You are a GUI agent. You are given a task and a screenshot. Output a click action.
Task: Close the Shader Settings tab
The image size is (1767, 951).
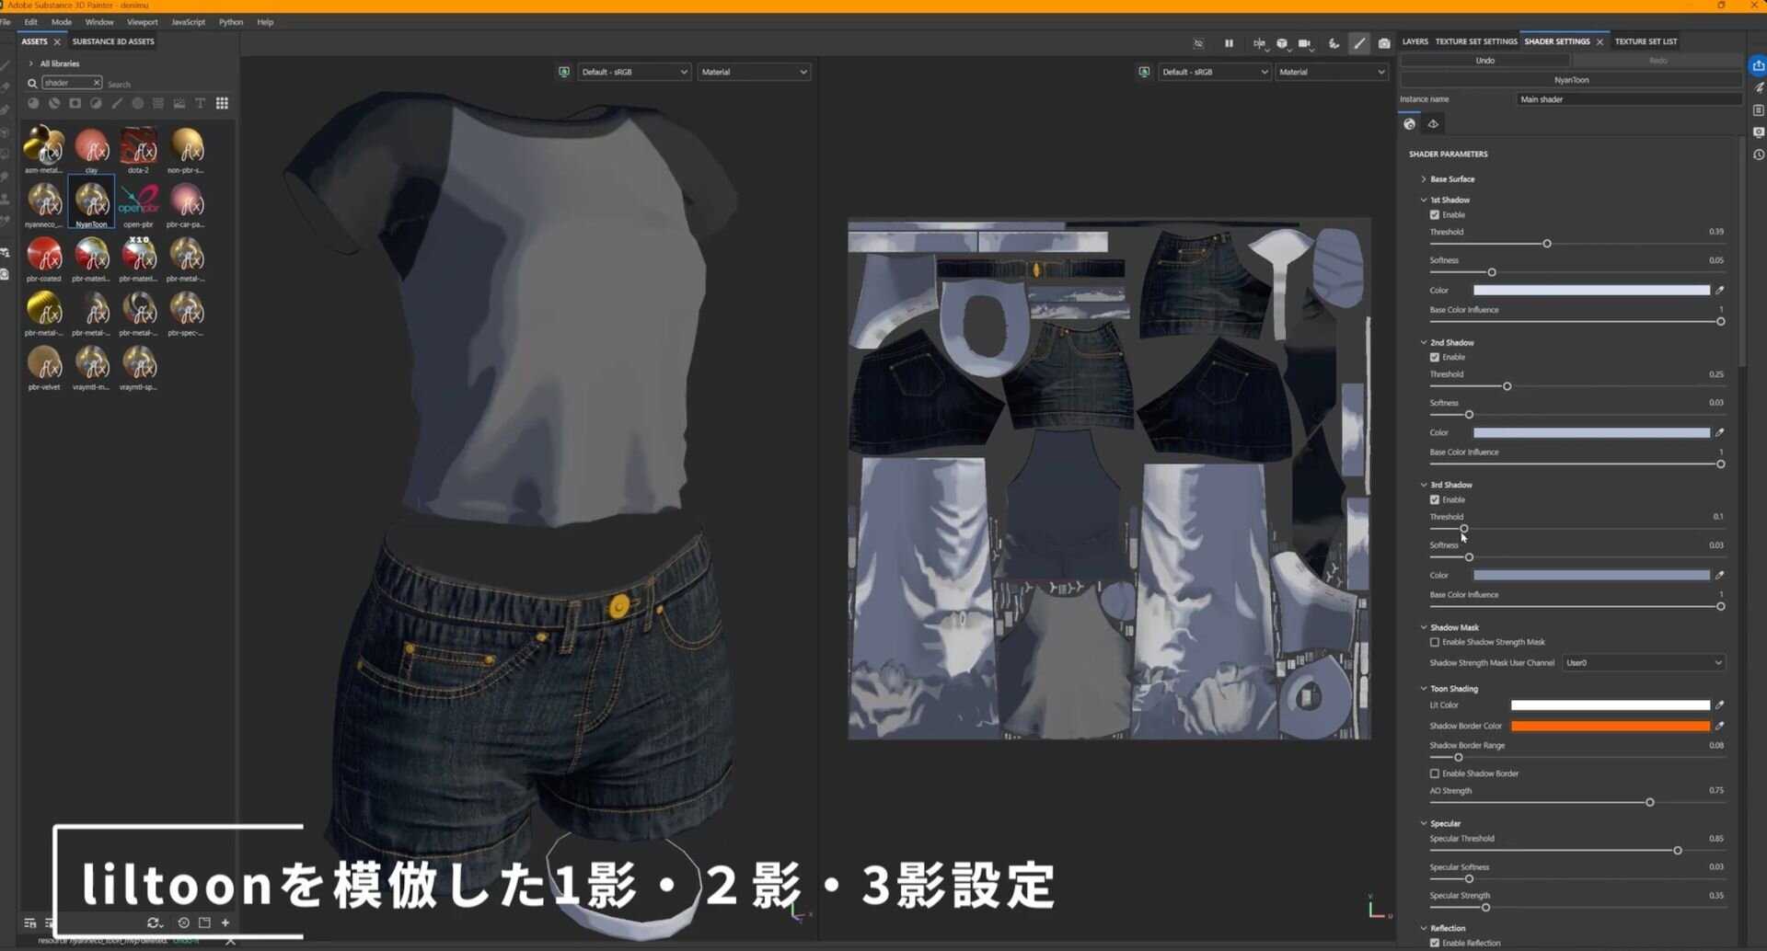coord(1600,42)
